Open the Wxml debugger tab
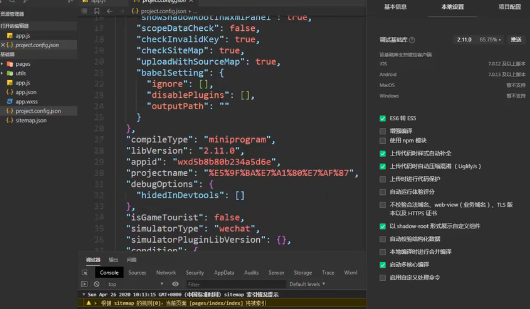This screenshot has height=309, width=530. tap(351, 272)
